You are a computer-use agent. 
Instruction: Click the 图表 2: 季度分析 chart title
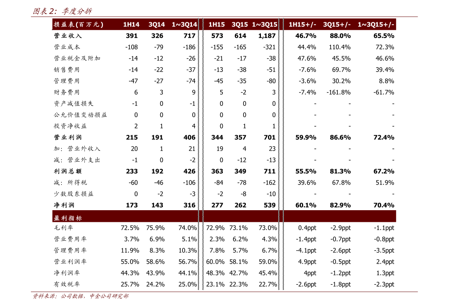click(62, 11)
